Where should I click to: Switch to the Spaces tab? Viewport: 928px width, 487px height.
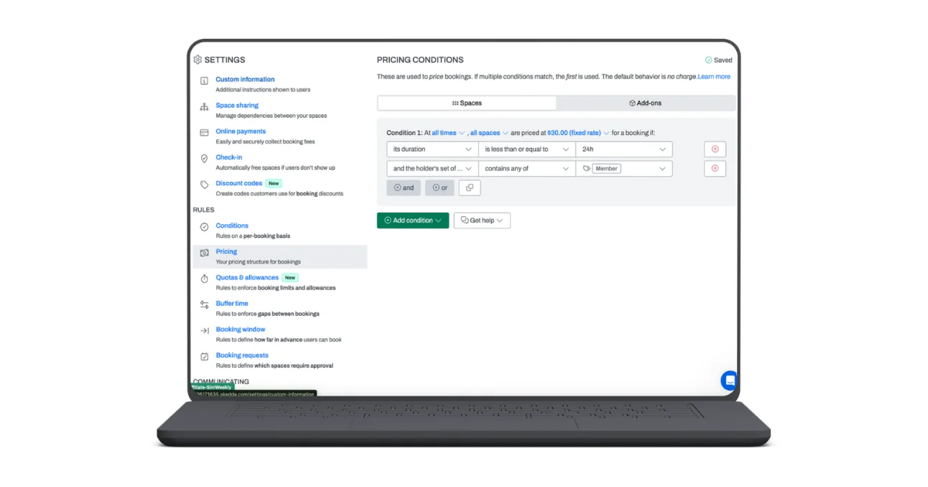467,103
